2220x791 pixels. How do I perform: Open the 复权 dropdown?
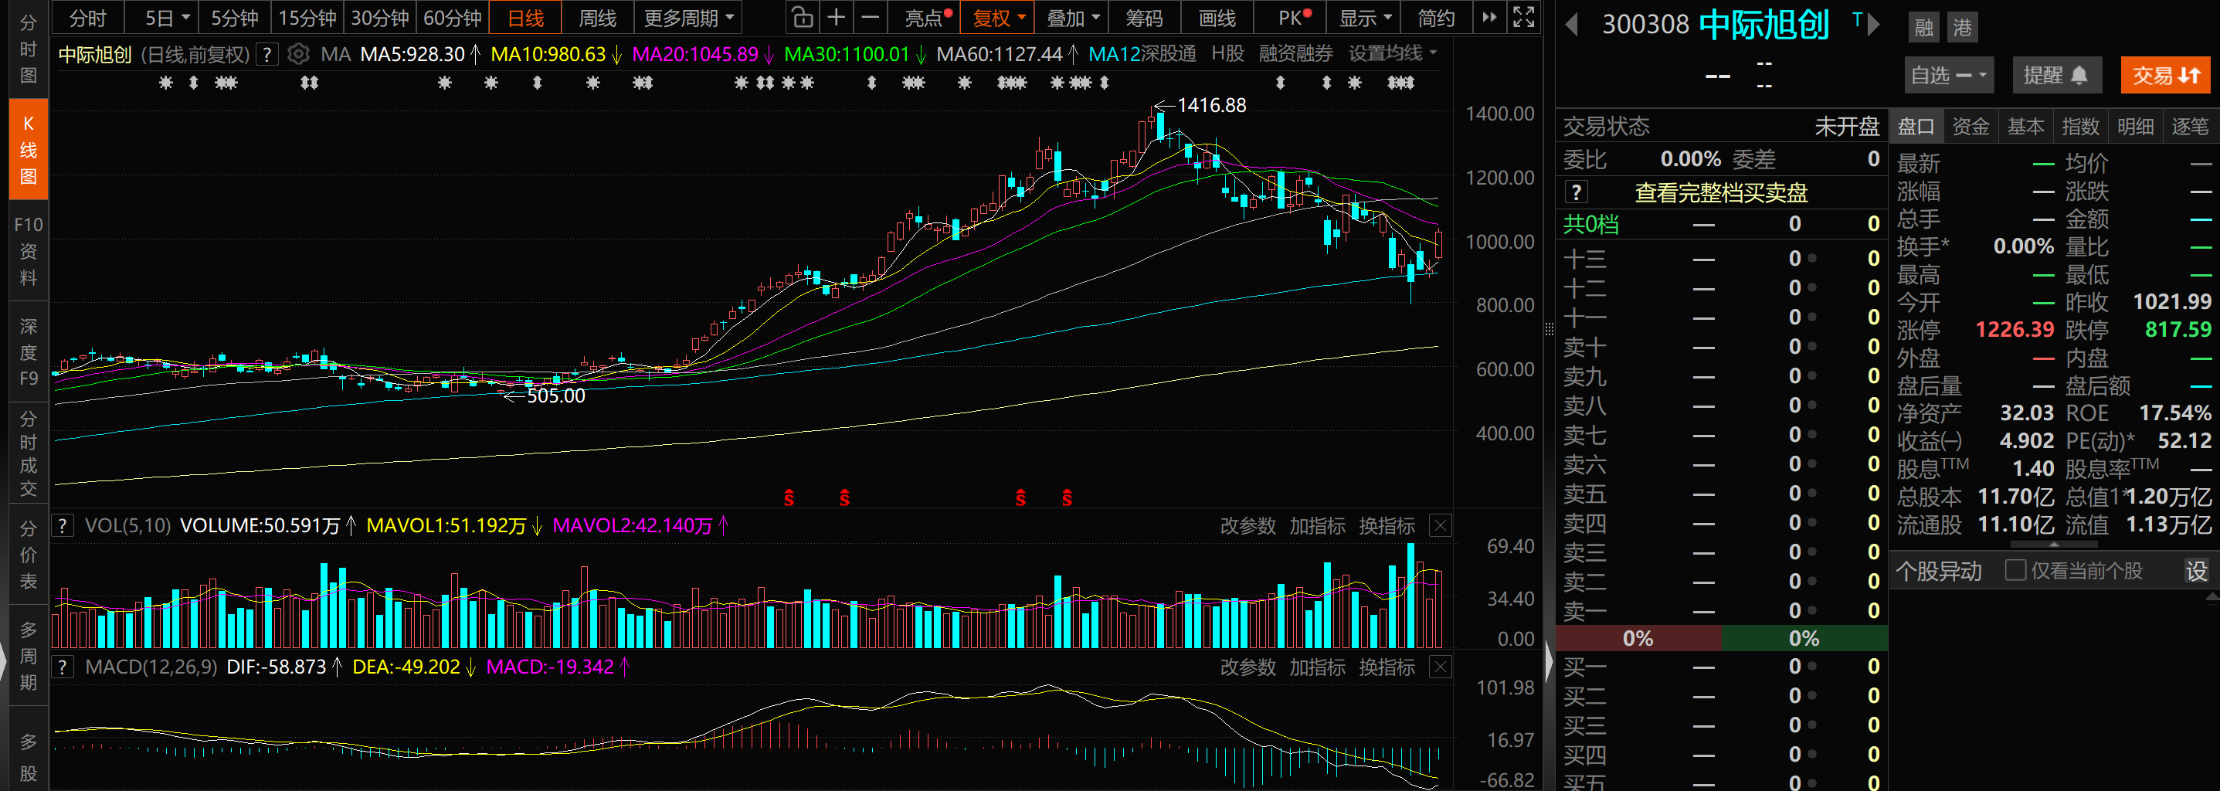(x=999, y=17)
